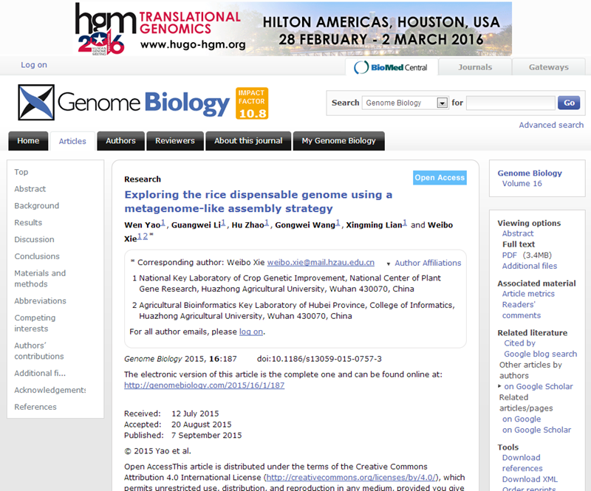
Task: Open the About this journal tab
Action: (x=247, y=141)
